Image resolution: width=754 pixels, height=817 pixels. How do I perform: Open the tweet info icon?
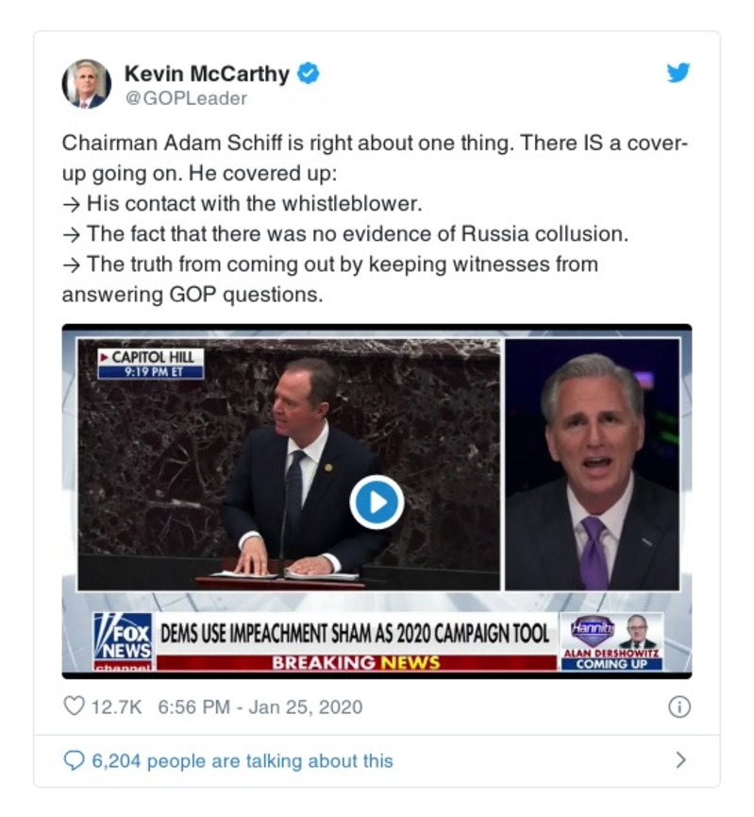click(x=679, y=706)
